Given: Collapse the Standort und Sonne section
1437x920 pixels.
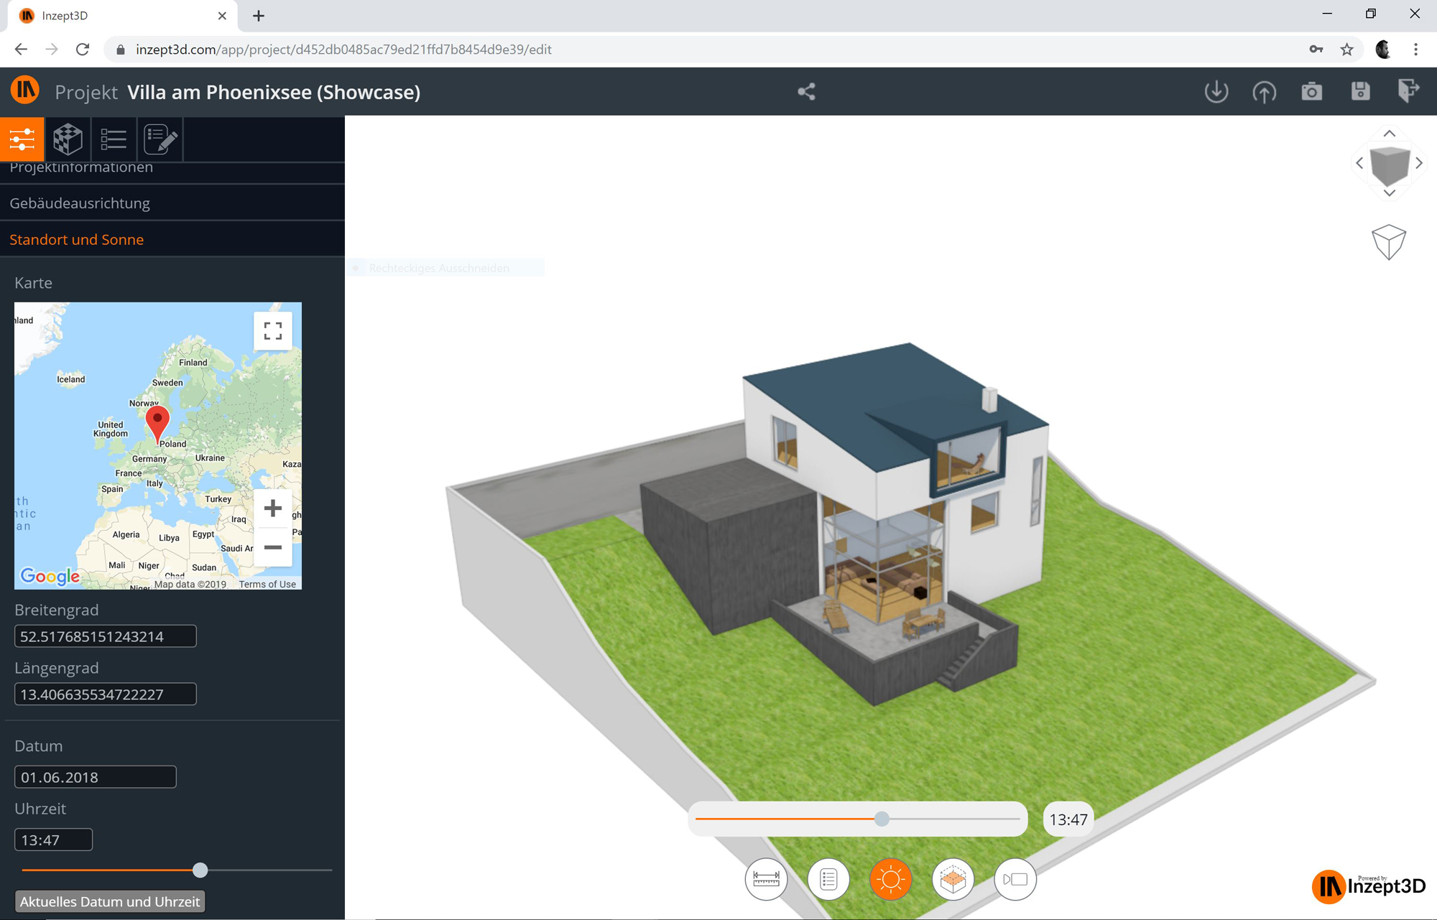Looking at the screenshot, I should pyautogui.click(x=77, y=239).
